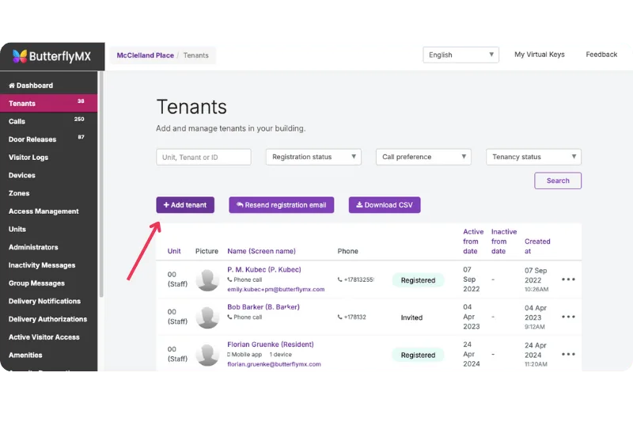Open Visitor Logs in the sidebar

pos(48,157)
